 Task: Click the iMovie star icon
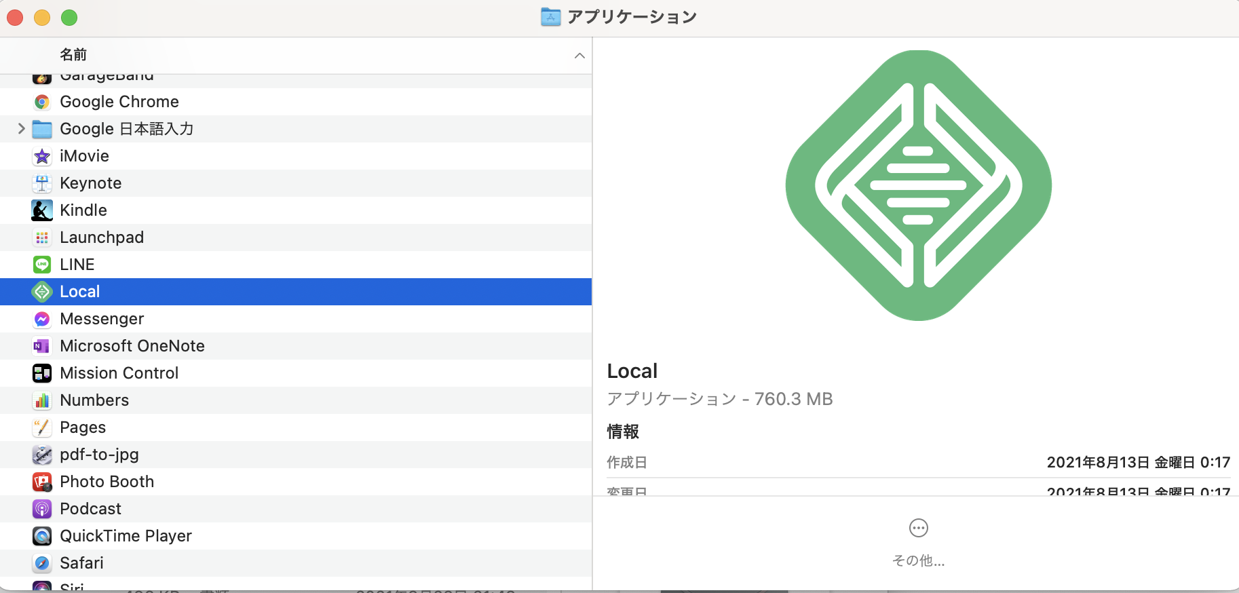tap(42, 156)
